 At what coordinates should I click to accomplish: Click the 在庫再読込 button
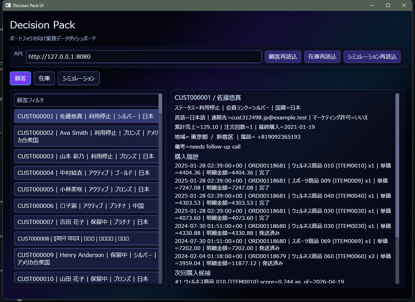point(322,57)
